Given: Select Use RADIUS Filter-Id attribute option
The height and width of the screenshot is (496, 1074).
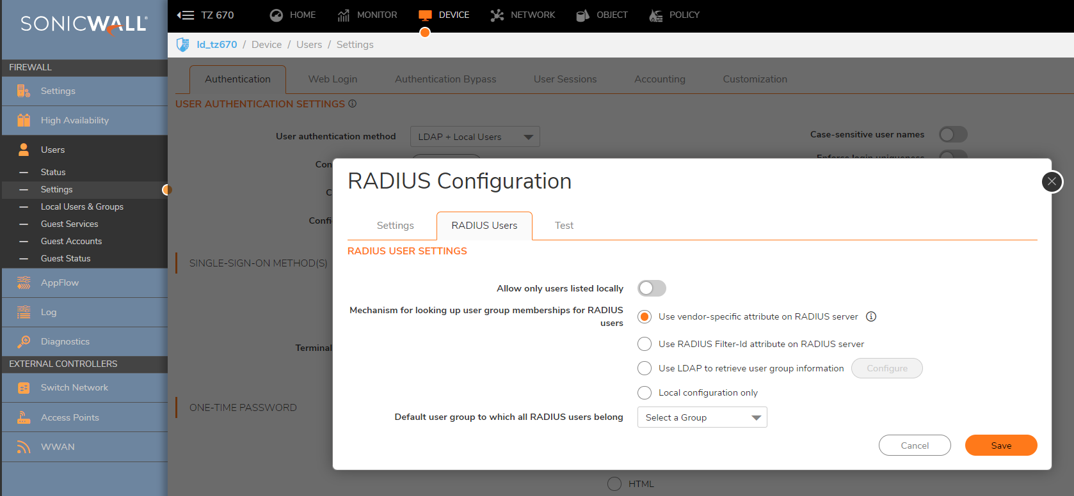Looking at the screenshot, I should (x=645, y=344).
